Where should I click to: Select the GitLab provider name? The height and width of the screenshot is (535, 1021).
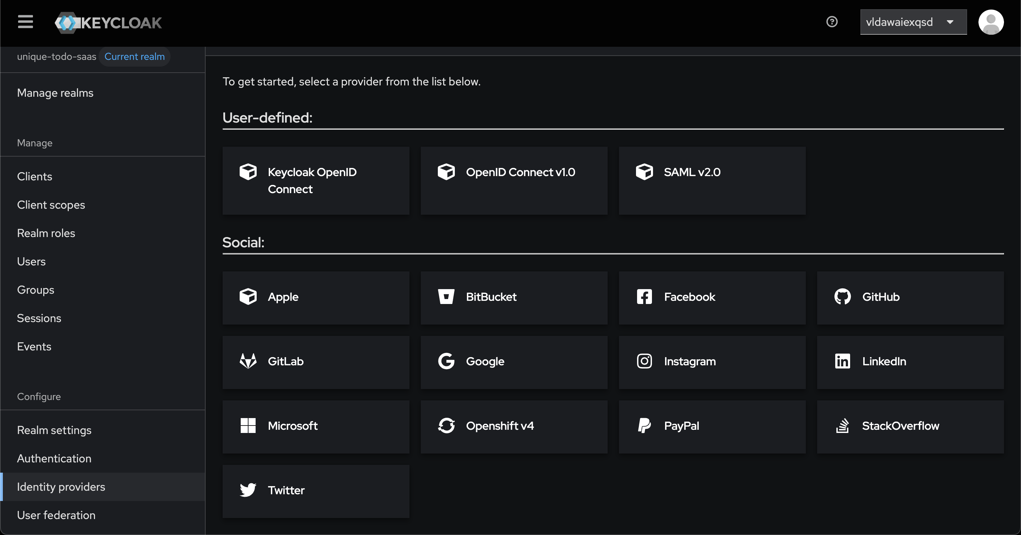[x=286, y=361]
